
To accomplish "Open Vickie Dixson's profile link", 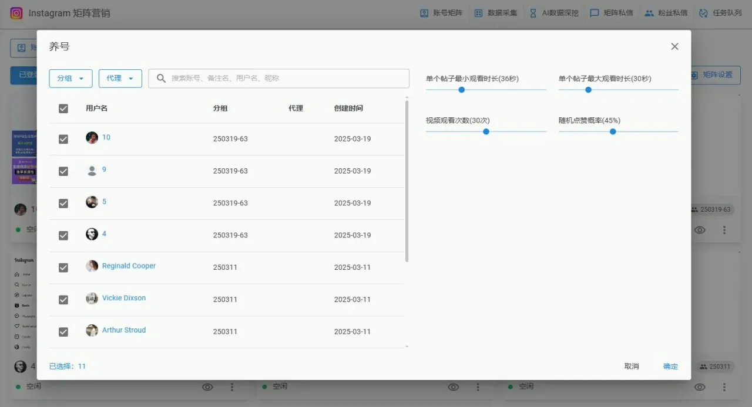I will click(x=124, y=297).
